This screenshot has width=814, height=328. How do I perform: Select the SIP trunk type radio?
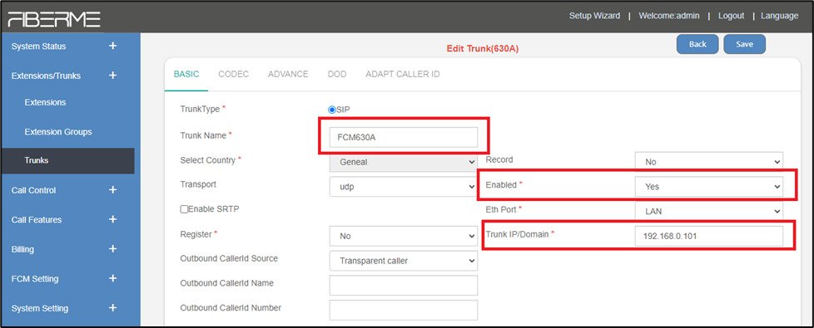(332, 110)
